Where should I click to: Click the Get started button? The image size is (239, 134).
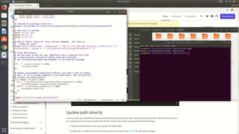click(x=227, y=16)
